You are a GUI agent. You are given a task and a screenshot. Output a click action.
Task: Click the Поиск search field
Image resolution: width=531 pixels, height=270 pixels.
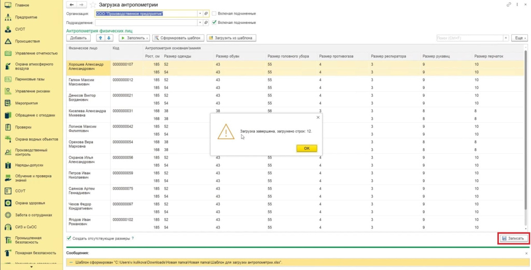[470, 38]
